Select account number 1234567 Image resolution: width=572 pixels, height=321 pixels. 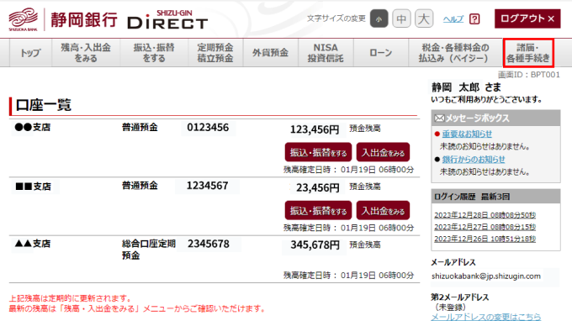(x=208, y=186)
